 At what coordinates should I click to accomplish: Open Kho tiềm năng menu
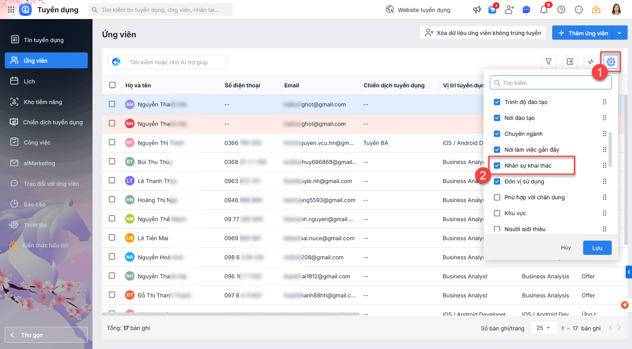pyautogui.click(x=46, y=102)
